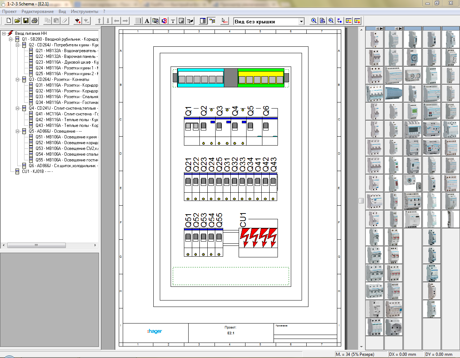460x358 pixels.
Task: Select the text tool 'A' icon
Action: click(x=147, y=21)
